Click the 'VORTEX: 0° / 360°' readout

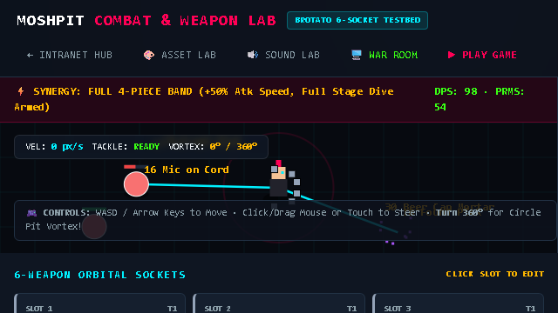(213, 147)
